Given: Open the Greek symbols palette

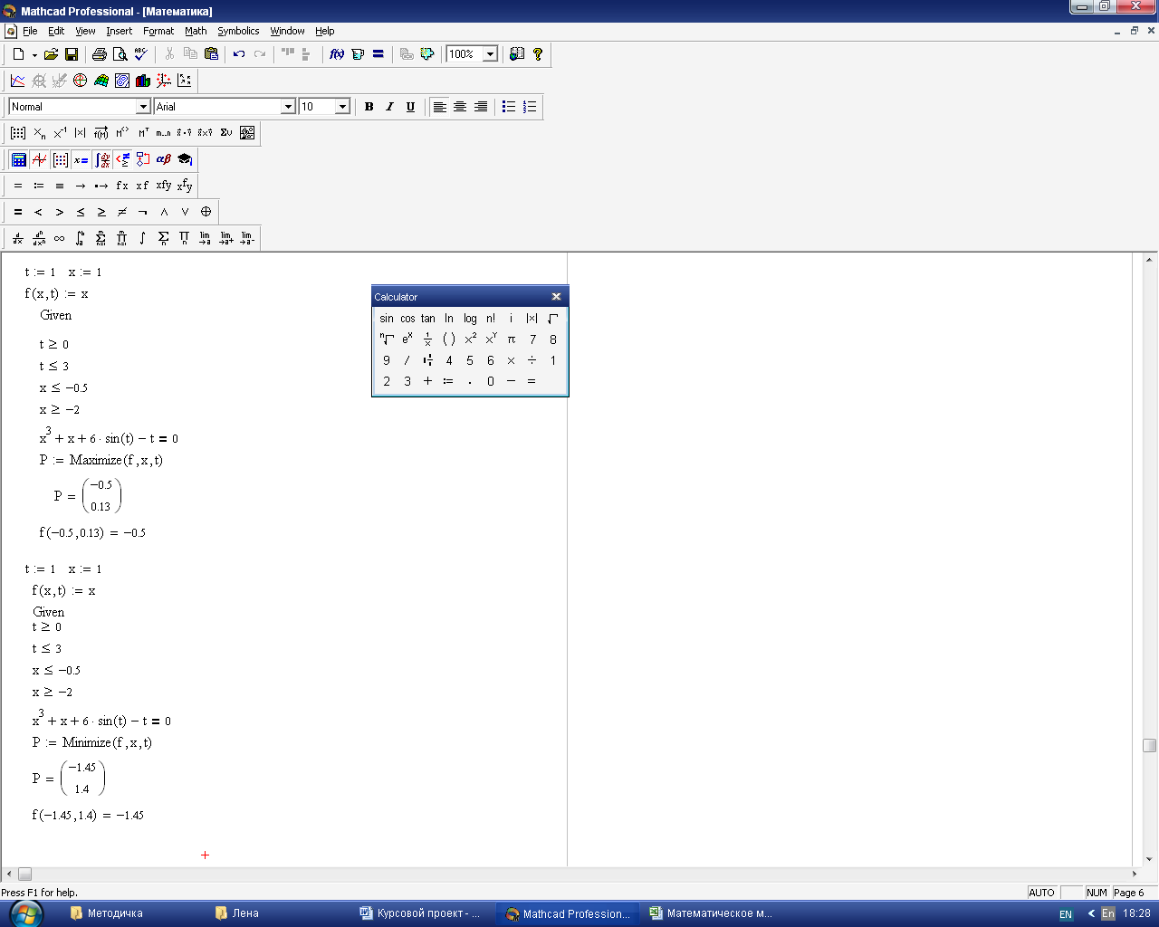Looking at the screenshot, I should coord(164,159).
